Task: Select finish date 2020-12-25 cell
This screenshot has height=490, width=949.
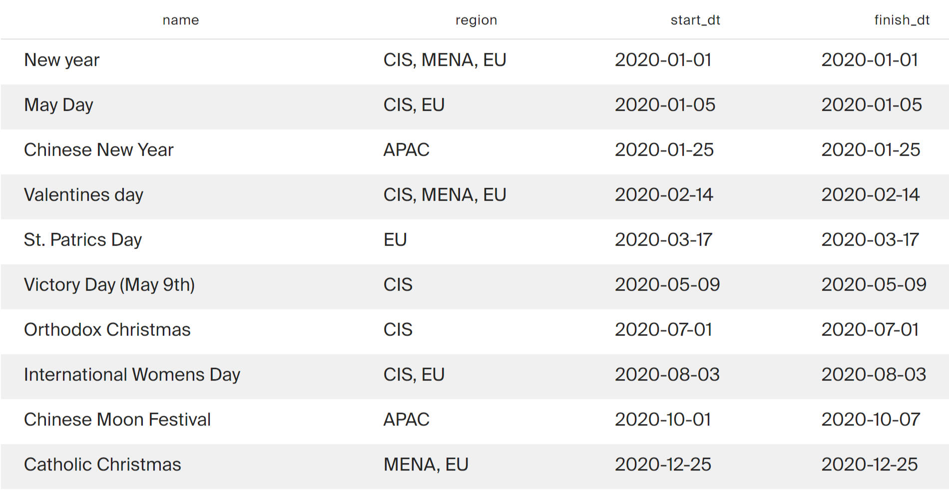Action: click(870, 465)
